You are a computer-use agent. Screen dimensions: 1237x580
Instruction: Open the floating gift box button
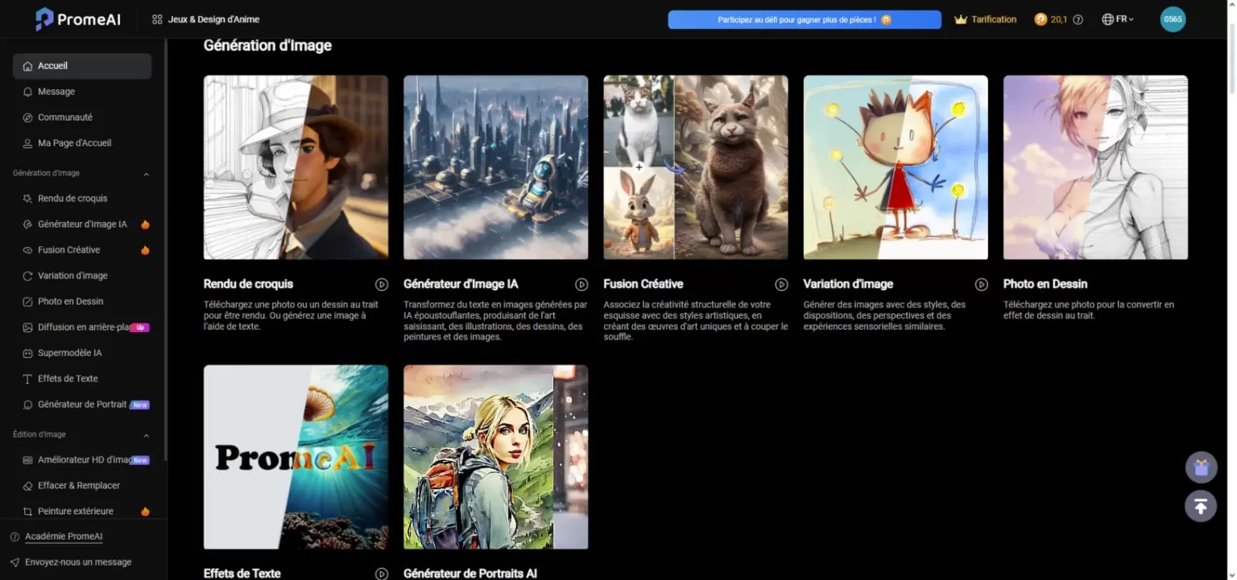pos(1201,467)
